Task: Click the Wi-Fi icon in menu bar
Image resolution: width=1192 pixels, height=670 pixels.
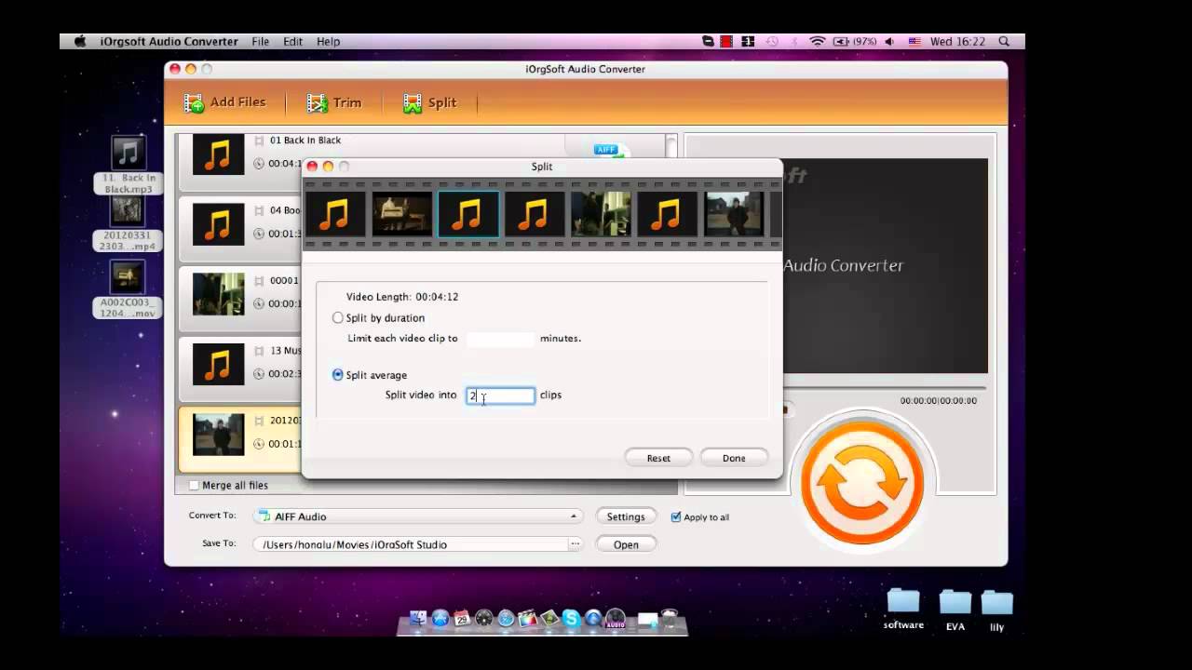Action: [818, 42]
